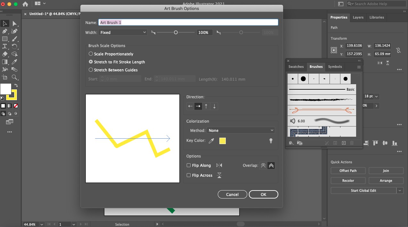Click the OK button

(x=263, y=194)
